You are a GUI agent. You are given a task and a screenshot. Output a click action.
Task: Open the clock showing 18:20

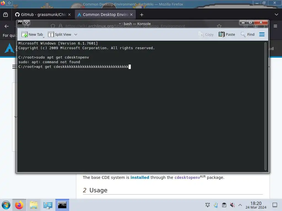click(x=256, y=205)
